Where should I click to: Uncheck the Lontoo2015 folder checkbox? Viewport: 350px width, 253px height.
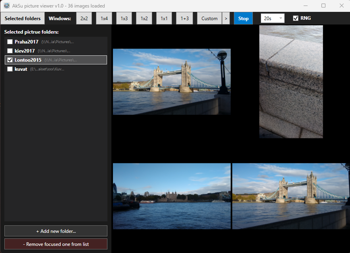click(10, 60)
